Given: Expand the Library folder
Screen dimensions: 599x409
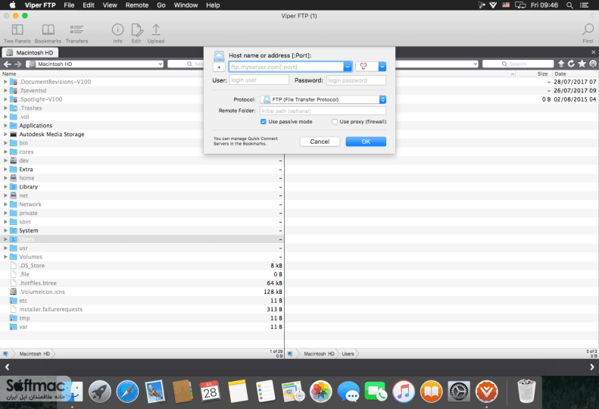Looking at the screenshot, I should click(5, 186).
